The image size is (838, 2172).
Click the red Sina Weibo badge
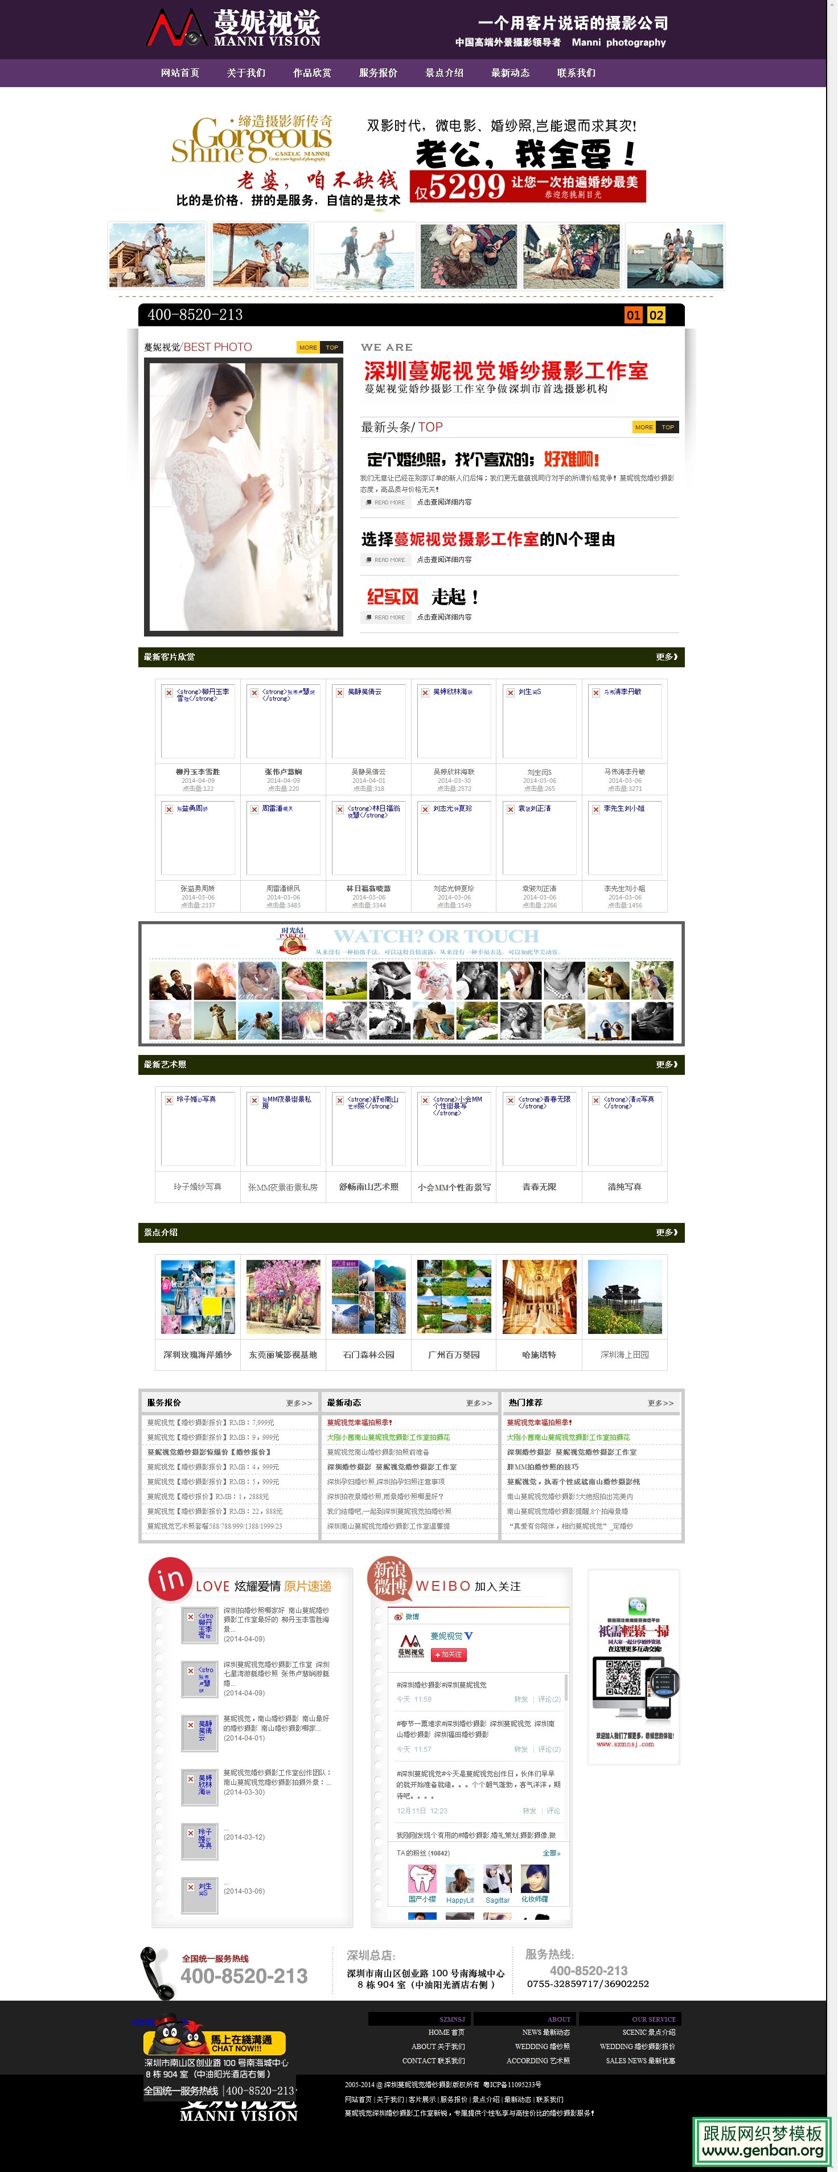tap(391, 1578)
